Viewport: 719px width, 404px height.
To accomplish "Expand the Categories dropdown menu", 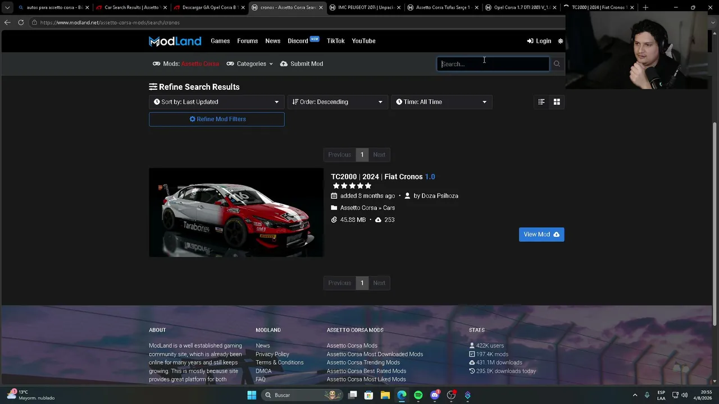I will pos(249,64).
